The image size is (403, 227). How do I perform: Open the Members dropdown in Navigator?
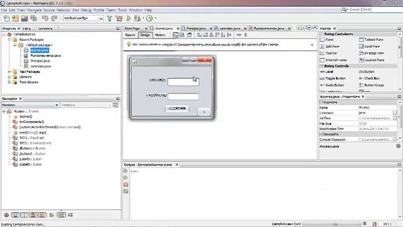click(57, 105)
